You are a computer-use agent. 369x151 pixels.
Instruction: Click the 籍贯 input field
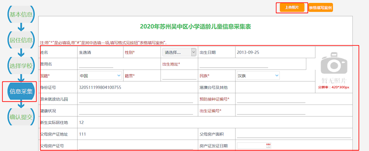[x=179, y=75]
